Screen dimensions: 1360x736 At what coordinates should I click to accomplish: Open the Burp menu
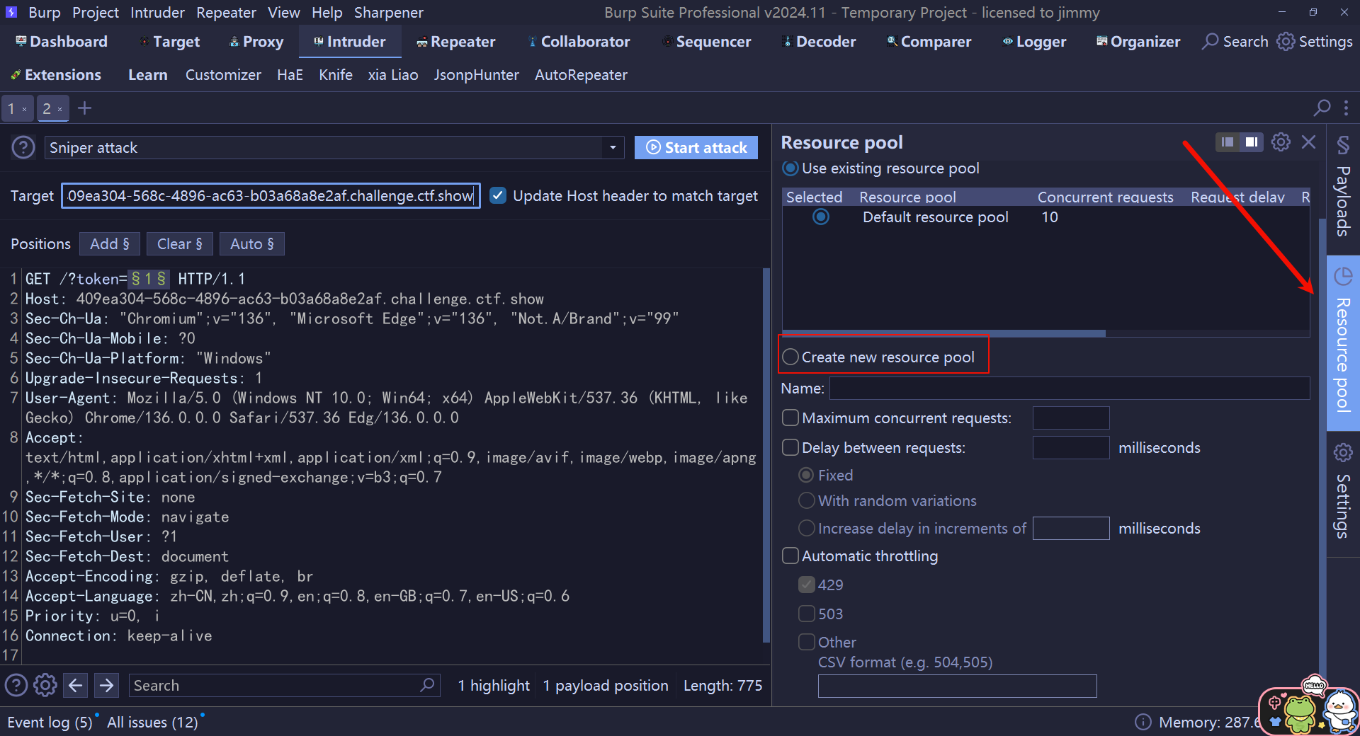[45, 12]
